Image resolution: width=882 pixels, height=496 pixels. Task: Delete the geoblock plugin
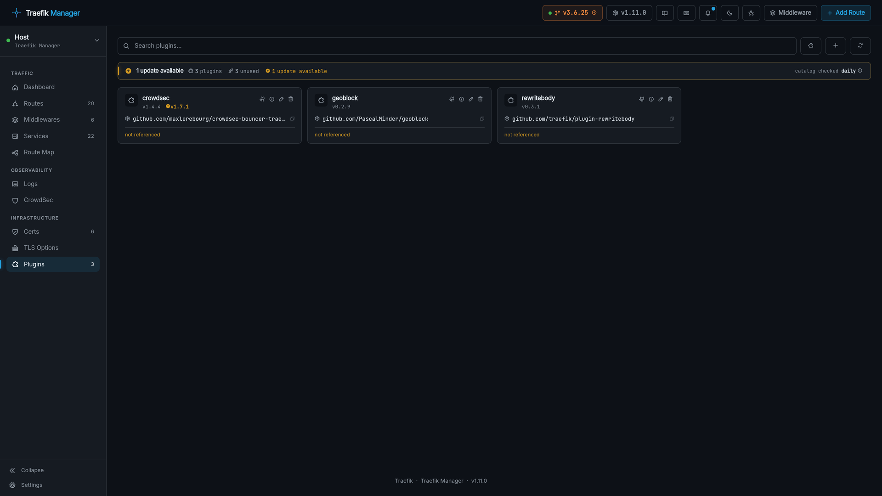(481, 99)
